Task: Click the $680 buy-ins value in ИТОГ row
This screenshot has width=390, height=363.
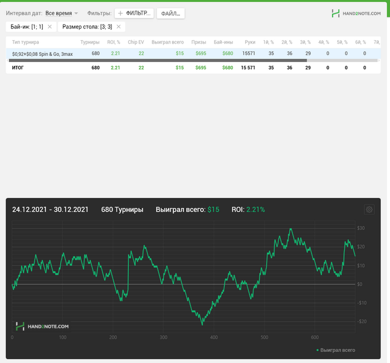Action: pyautogui.click(x=227, y=67)
